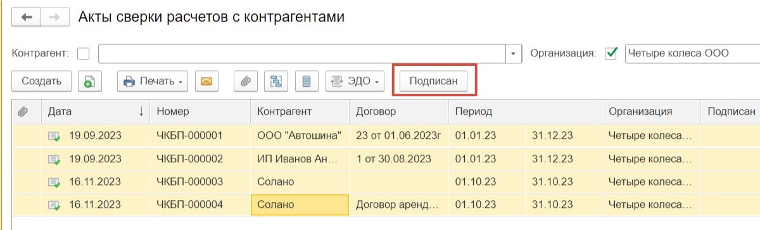This screenshot has width=760, height=230.
Task: Go back with the left arrow button
Action: 27,17
